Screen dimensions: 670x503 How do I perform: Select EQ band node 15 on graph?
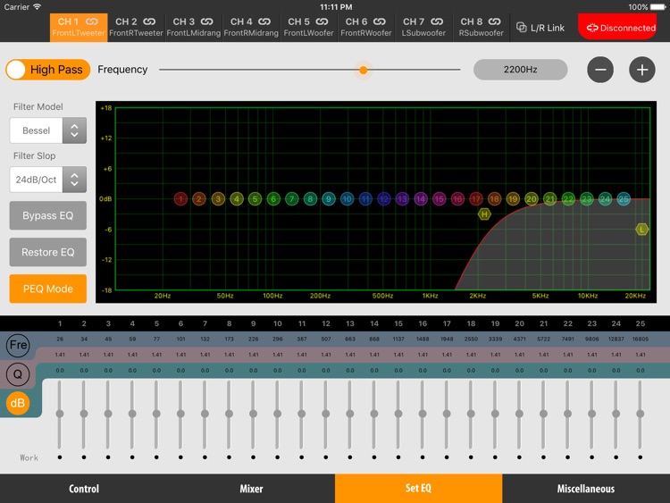tap(440, 198)
